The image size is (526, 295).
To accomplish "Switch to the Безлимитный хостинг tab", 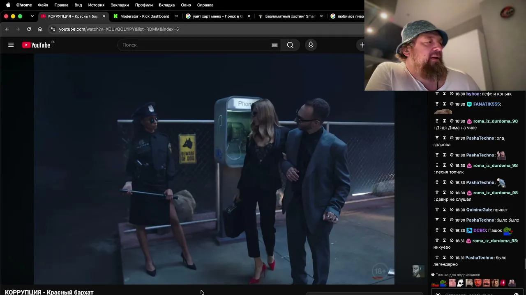I will 290,16.
